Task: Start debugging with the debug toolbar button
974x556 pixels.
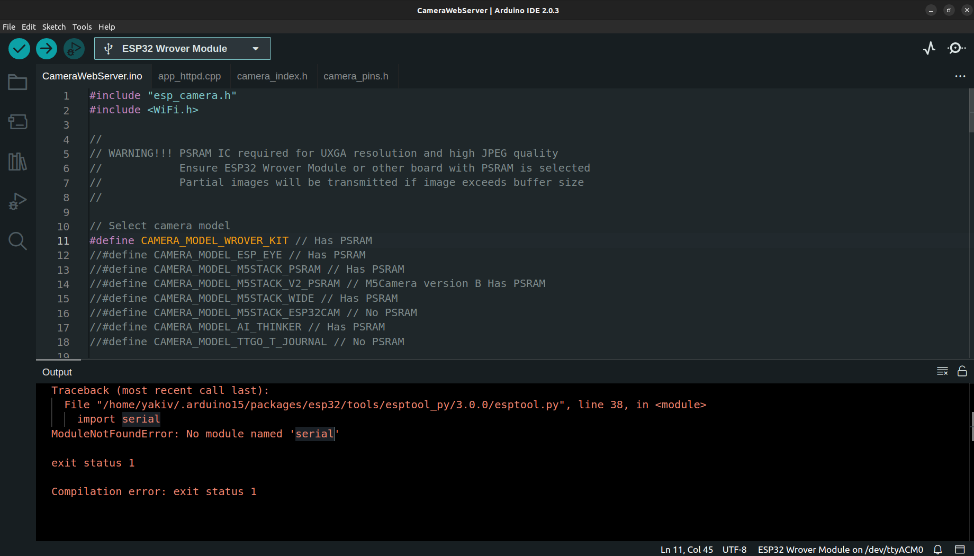Action: tap(74, 49)
